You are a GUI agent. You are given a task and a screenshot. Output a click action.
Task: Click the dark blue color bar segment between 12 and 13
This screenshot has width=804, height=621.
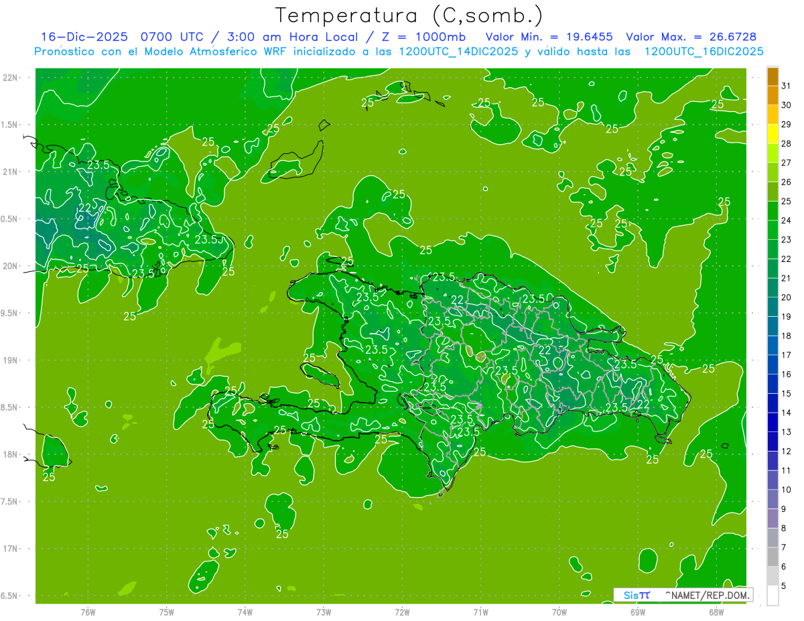coord(773,441)
